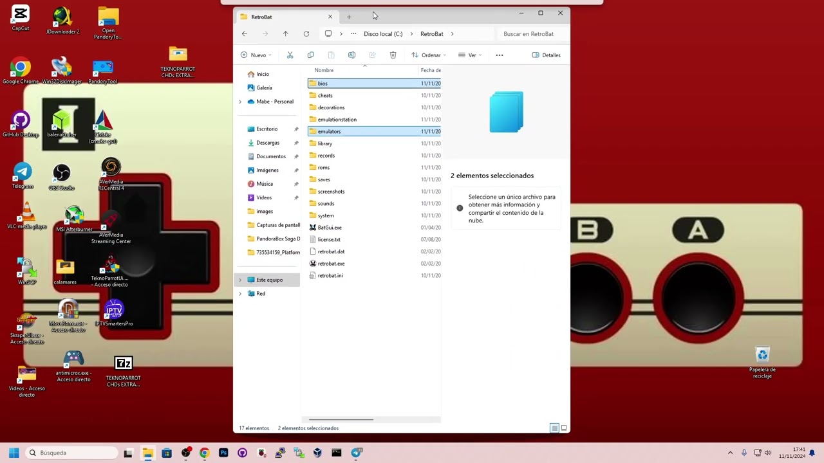Open the Ordenar dropdown menu
The height and width of the screenshot is (463, 824).
pos(429,55)
